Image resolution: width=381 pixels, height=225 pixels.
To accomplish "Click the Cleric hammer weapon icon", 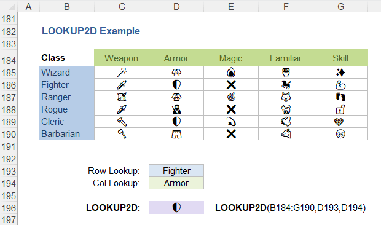I will point(122,122).
